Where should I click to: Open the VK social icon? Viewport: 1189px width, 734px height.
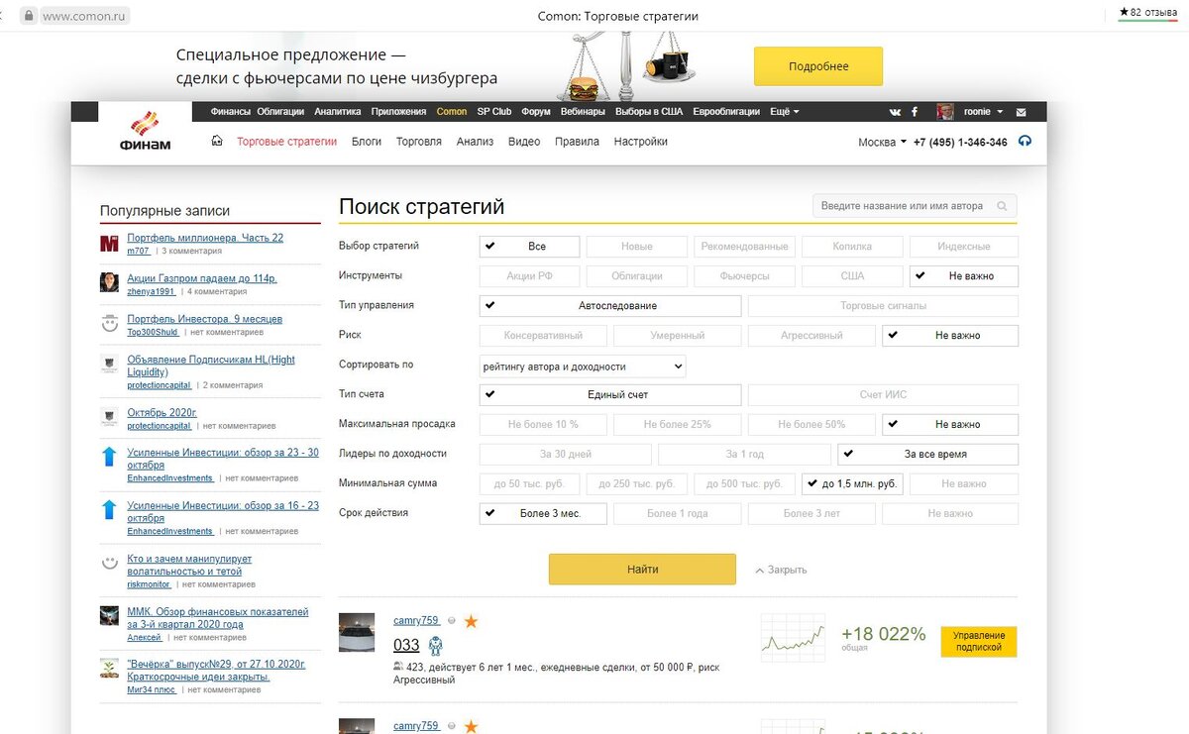[x=896, y=112]
